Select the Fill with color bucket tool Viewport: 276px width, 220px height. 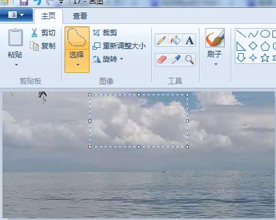tap(176, 41)
